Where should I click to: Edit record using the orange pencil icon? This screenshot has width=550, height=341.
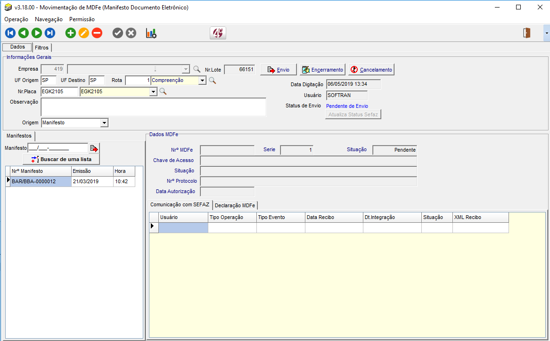point(84,33)
